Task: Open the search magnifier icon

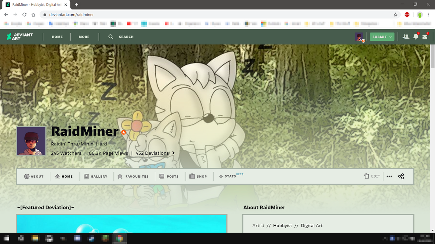Action: (x=111, y=37)
